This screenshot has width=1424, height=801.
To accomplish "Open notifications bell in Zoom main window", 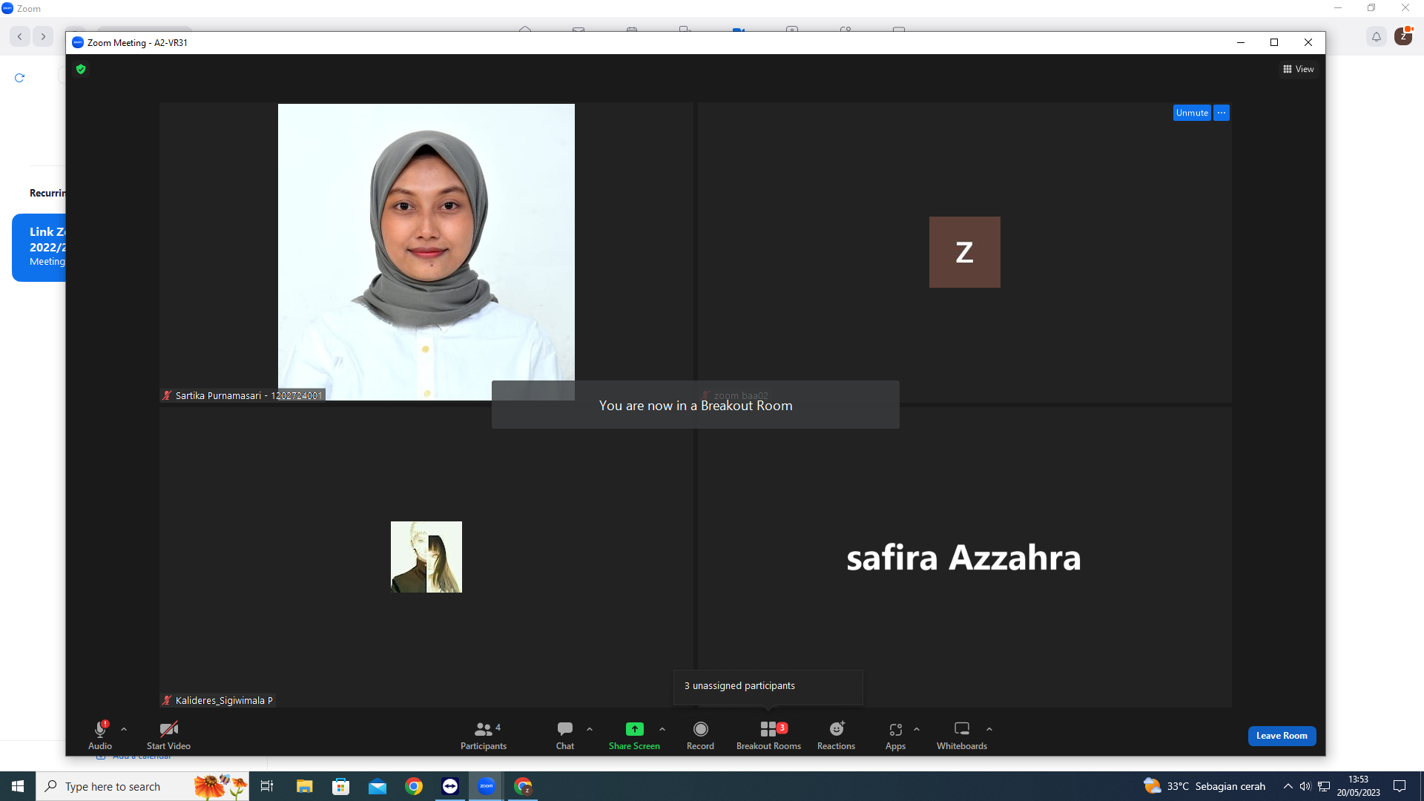I will [x=1377, y=36].
